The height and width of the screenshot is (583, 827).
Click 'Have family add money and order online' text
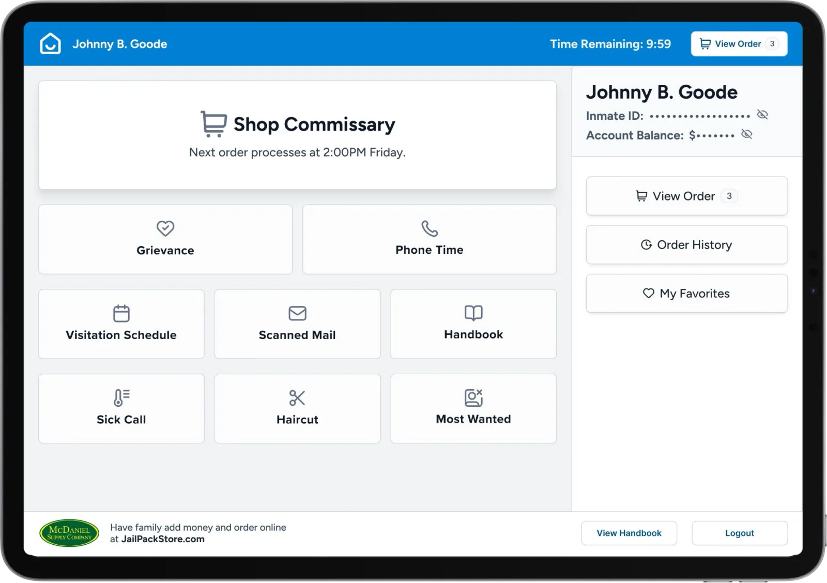(198, 527)
